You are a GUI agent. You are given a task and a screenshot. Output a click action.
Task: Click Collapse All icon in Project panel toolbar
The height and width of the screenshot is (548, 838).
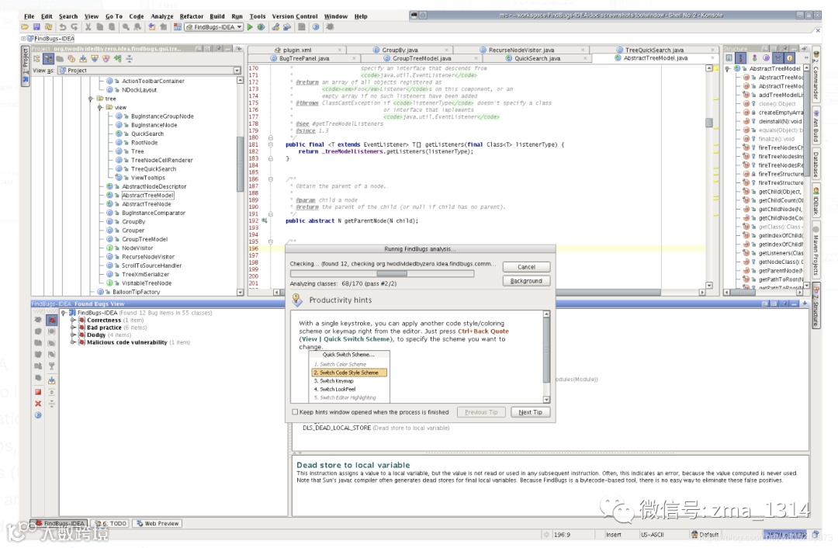click(130, 59)
